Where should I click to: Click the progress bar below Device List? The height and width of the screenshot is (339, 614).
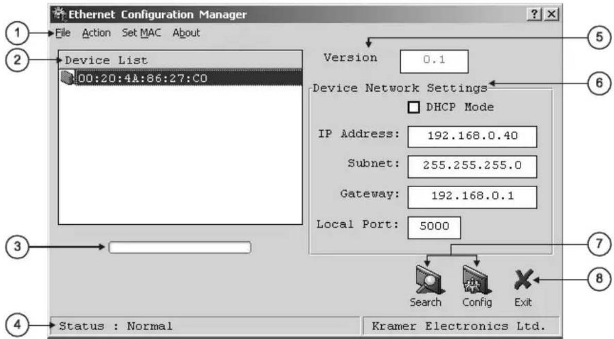coord(180,247)
